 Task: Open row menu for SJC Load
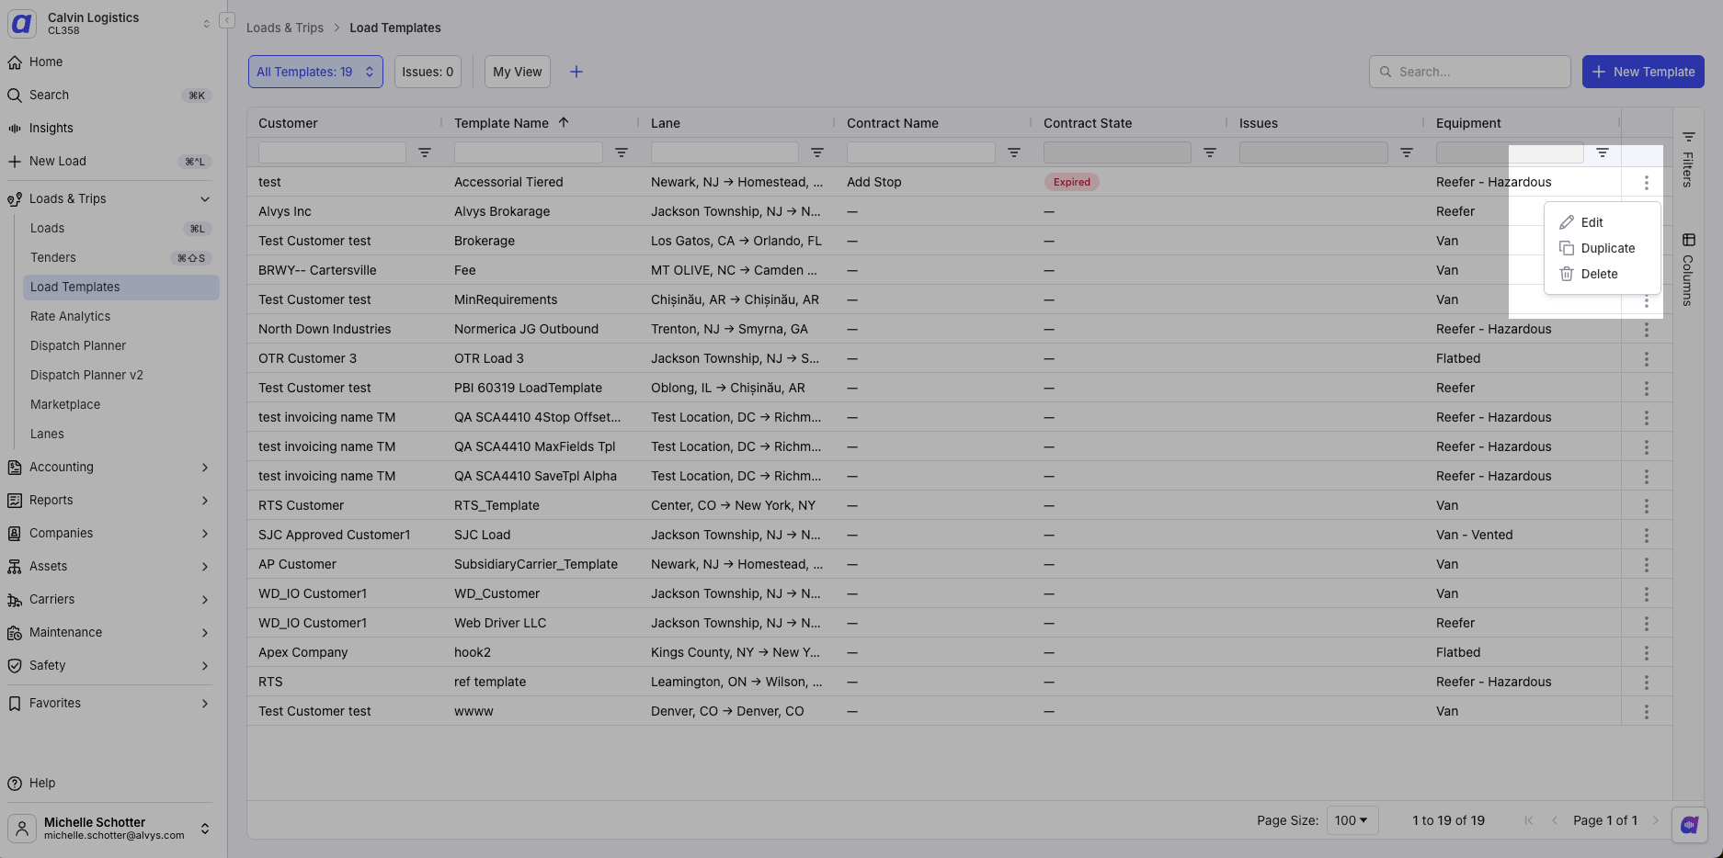tap(1647, 536)
